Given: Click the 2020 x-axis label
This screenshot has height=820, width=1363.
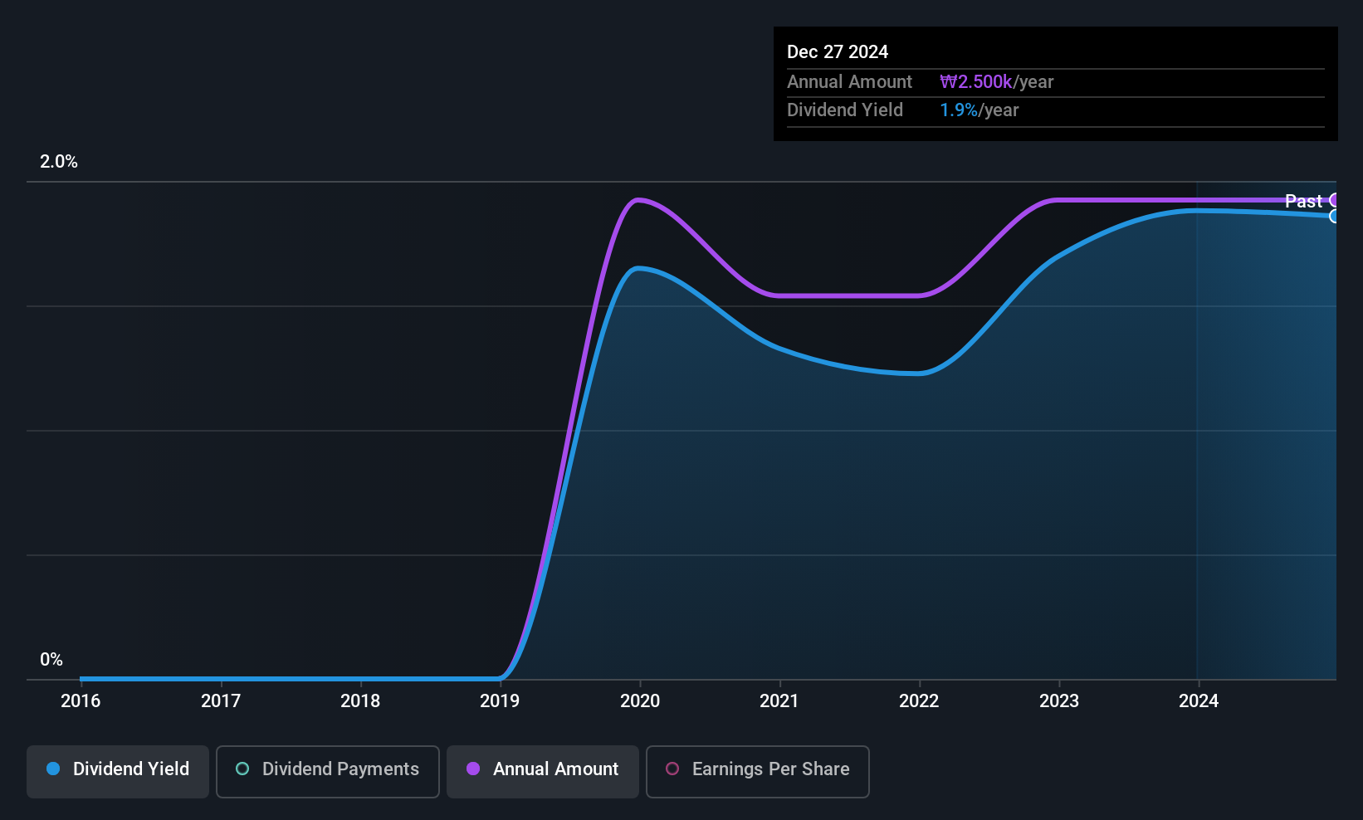Looking at the screenshot, I should pyautogui.click(x=640, y=701).
